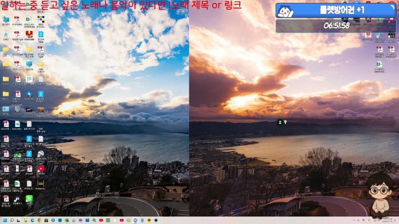
Task: Click the small green person icon
Action: (280, 122)
